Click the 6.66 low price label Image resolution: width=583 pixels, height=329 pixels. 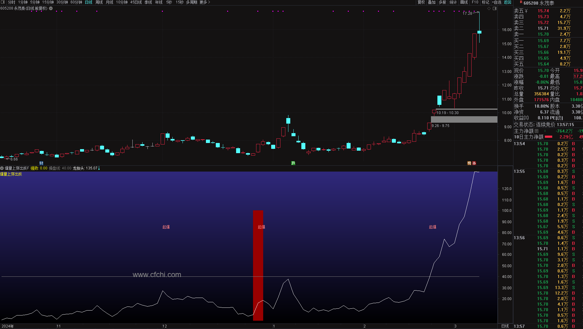[14, 159]
